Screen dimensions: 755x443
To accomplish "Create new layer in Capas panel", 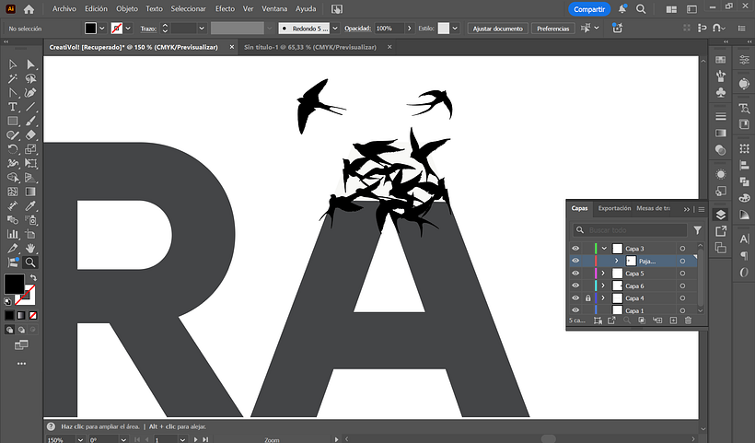I will (673, 321).
